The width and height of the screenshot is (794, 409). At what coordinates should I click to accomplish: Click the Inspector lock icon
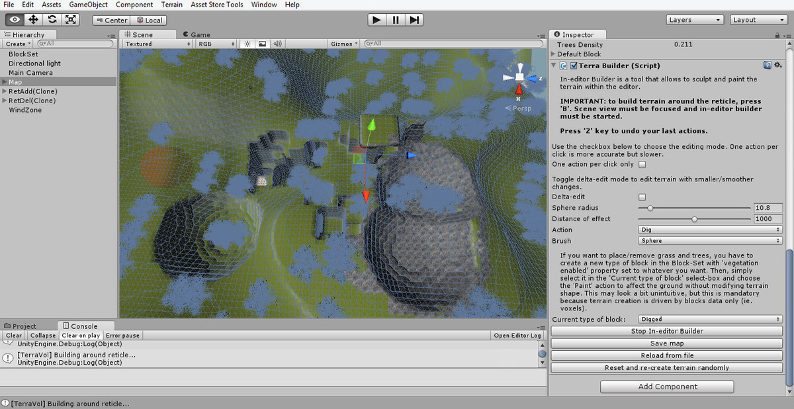click(778, 34)
